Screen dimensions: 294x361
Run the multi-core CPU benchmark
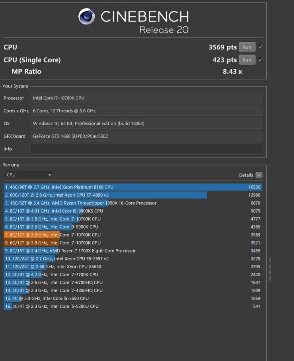(247, 47)
